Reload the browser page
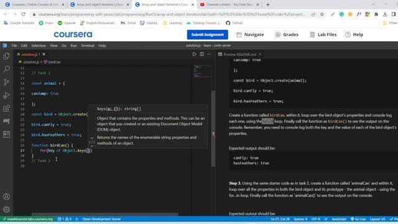Screen dimensions: 398x224 click(24, 14)
